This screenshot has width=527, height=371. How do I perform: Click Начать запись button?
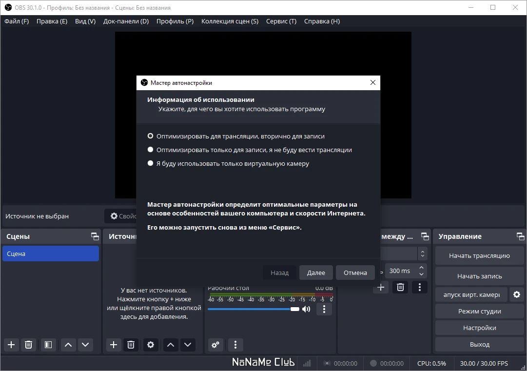pyautogui.click(x=480, y=276)
